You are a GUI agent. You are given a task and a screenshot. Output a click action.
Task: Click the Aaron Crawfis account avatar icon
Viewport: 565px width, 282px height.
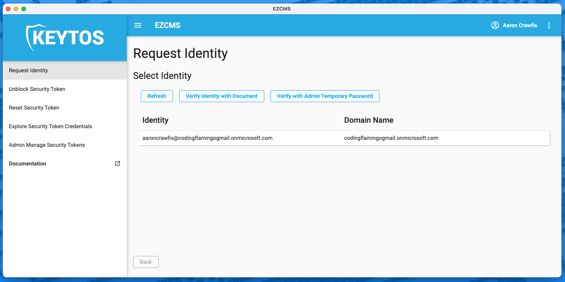point(495,25)
